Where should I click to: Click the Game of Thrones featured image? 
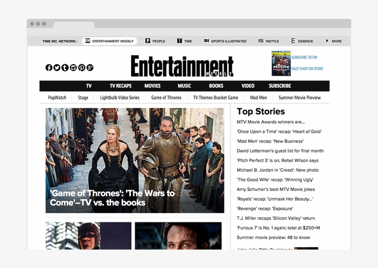pyautogui.click(x=135, y=160)
